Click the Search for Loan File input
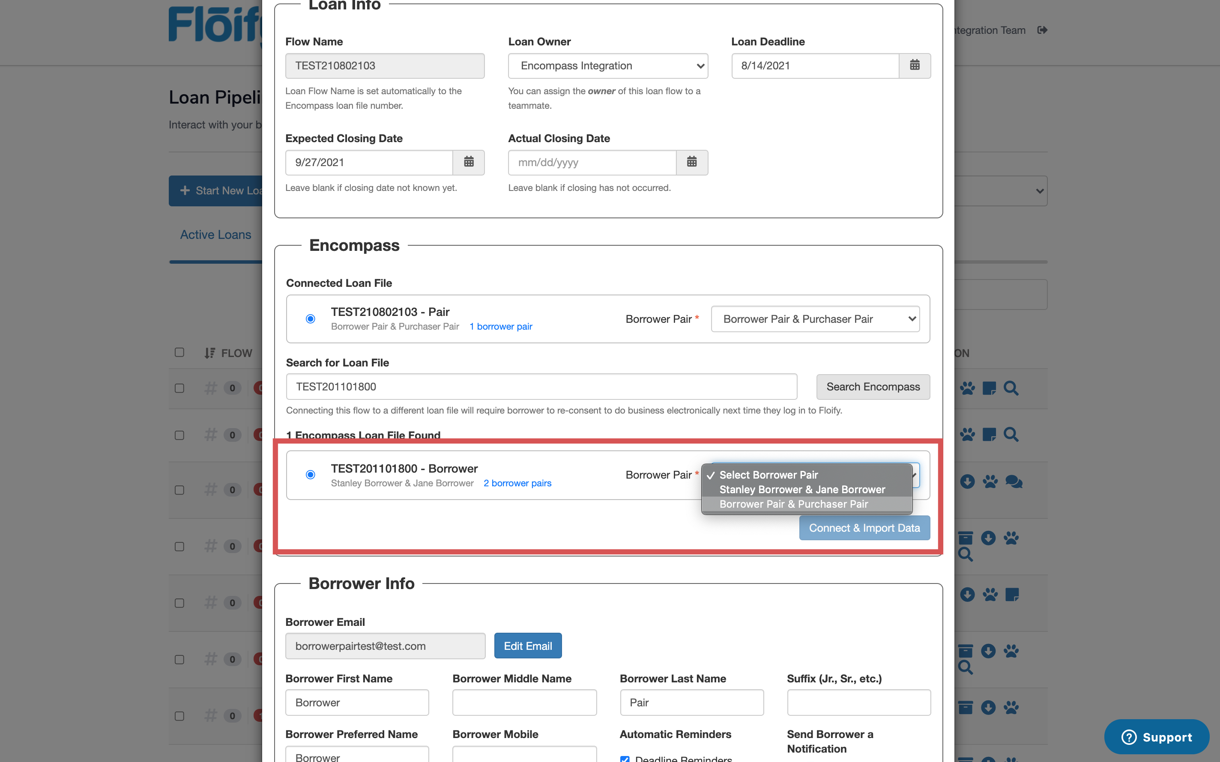 pos(541,387)
